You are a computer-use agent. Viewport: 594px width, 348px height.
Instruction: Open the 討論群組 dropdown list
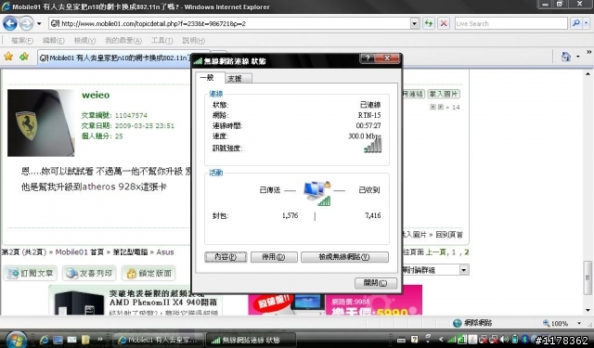pos(435,270)
